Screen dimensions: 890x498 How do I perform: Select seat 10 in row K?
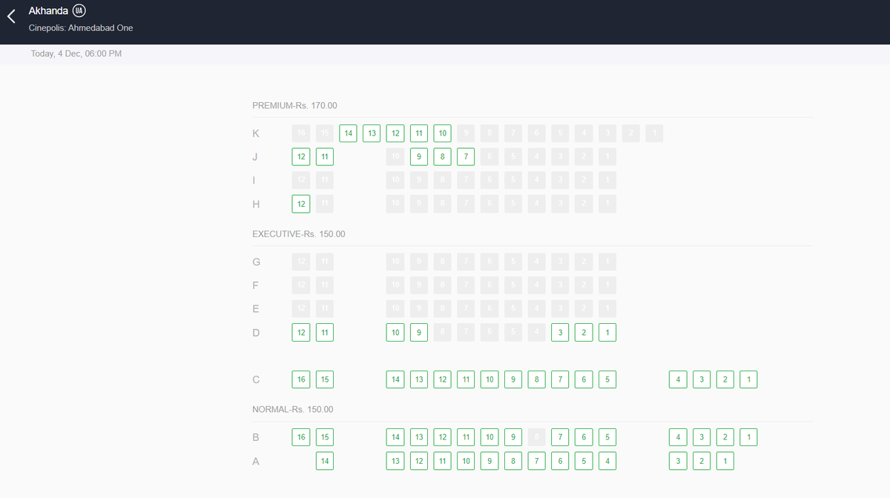(443, 133)
